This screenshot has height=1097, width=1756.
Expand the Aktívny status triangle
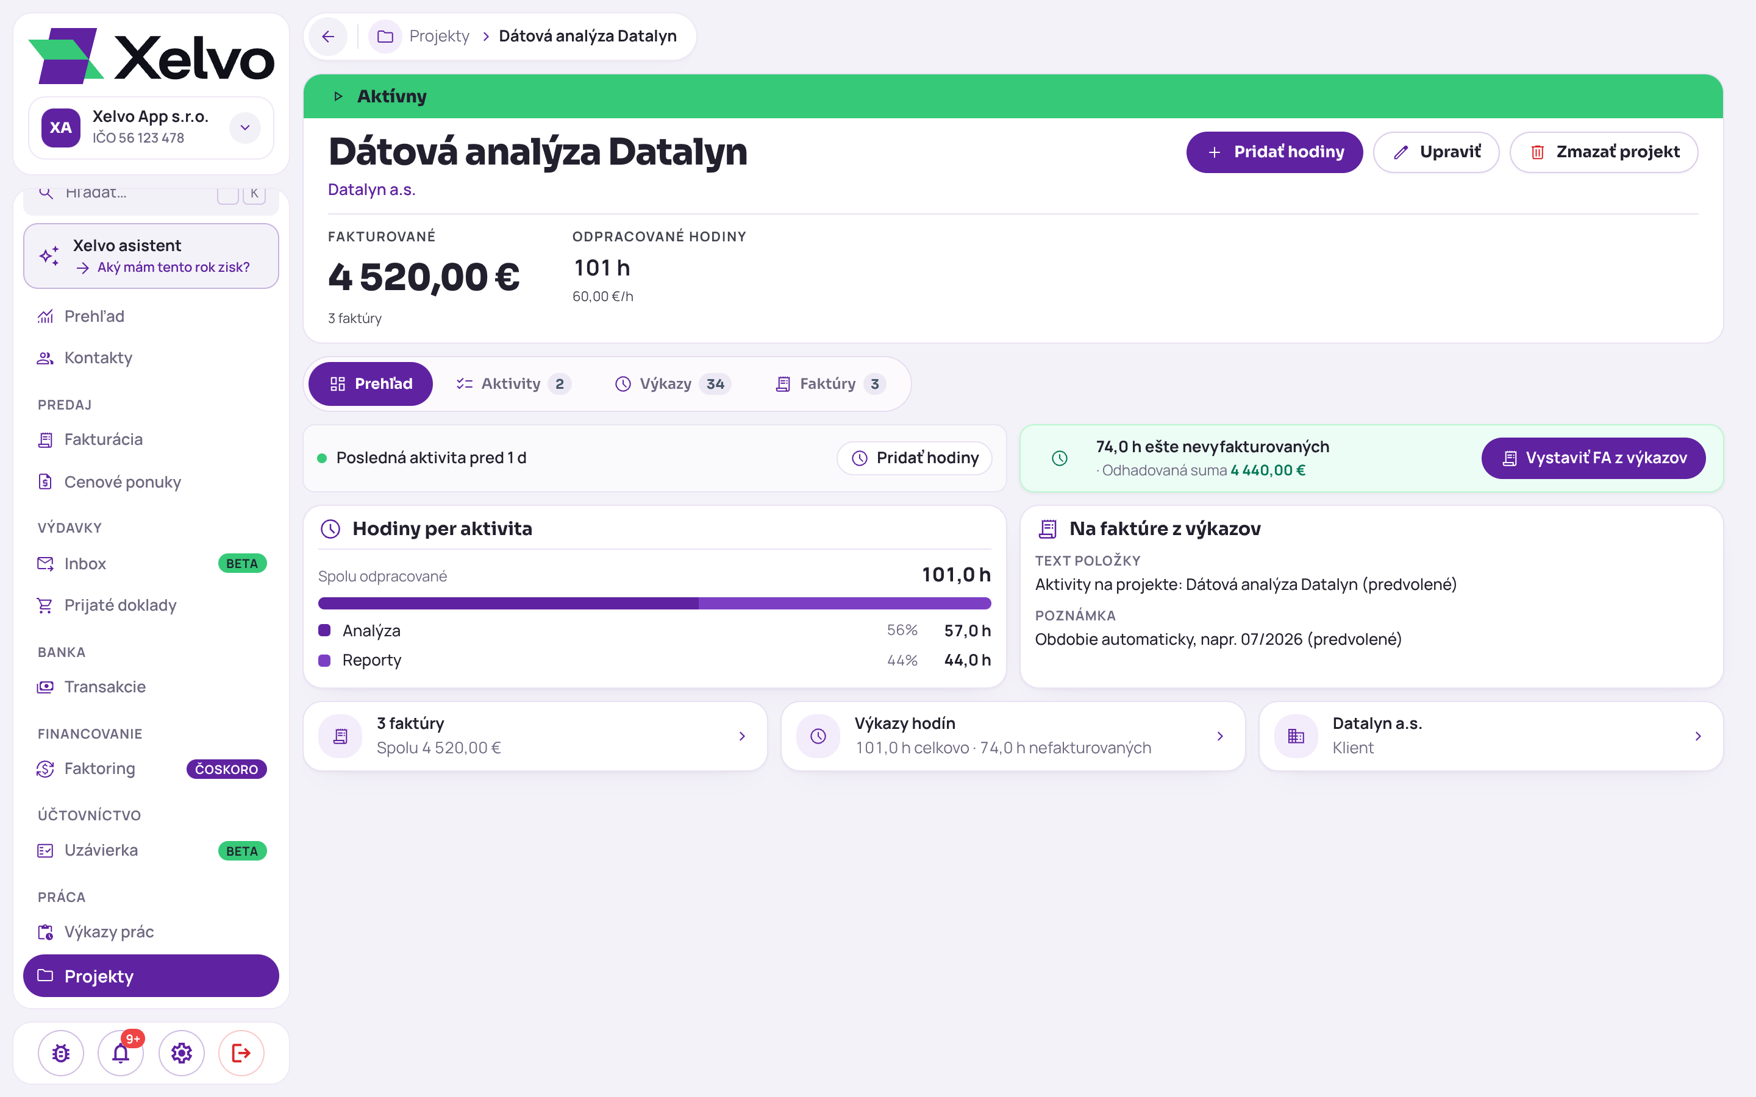coord(338,96)
